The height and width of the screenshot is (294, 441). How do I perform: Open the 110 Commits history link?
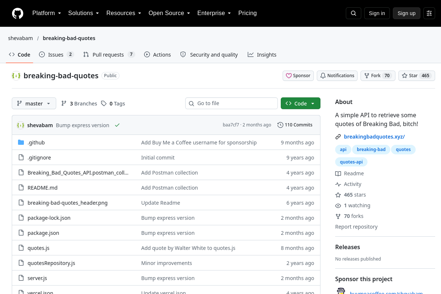pyautogui.click(x=295, y=125)
